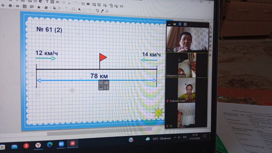Switch Zoom video panel to grid view
Viewport: 272px width, 153px height.
point(185,24)
